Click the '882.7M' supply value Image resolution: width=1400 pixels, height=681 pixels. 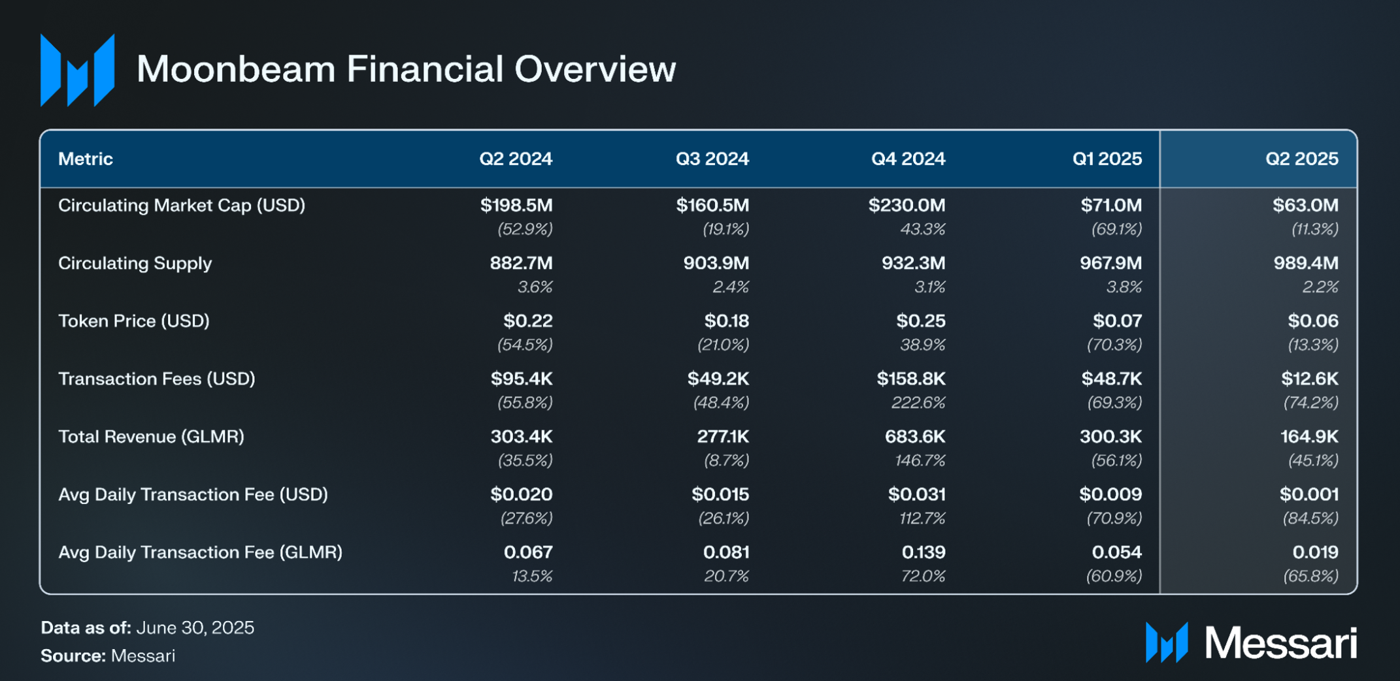click(x=522, y=263)
